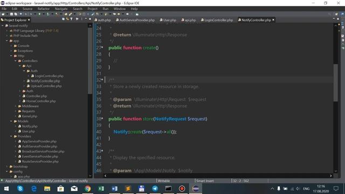Click editor horizontal scroll right arrow
The width and height of the screenshot is (345, 194).
tap(330, 176)
